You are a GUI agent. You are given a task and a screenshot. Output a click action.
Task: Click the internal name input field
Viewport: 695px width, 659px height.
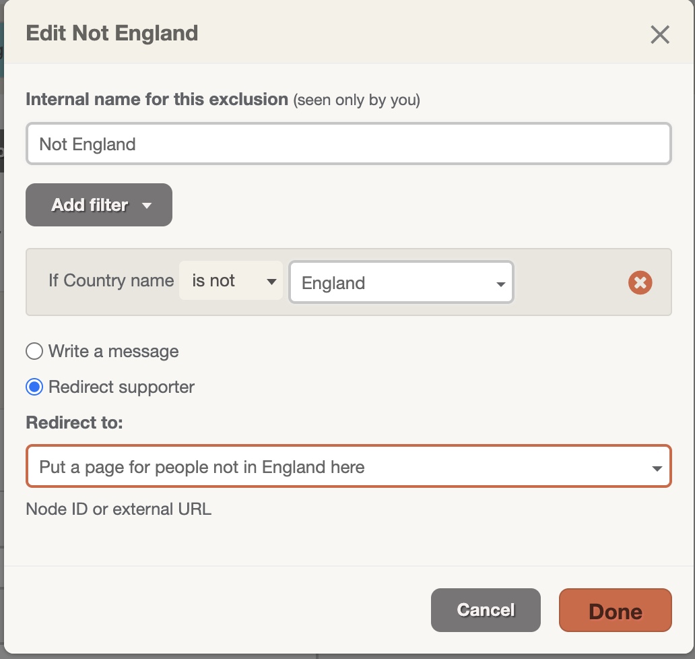(x=349, y=144)
